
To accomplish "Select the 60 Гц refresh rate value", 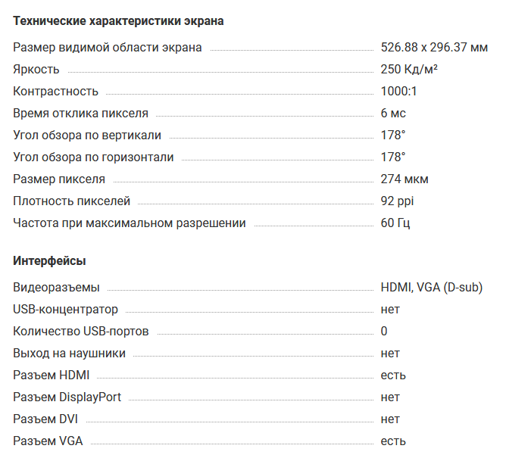I will [395, 223].
